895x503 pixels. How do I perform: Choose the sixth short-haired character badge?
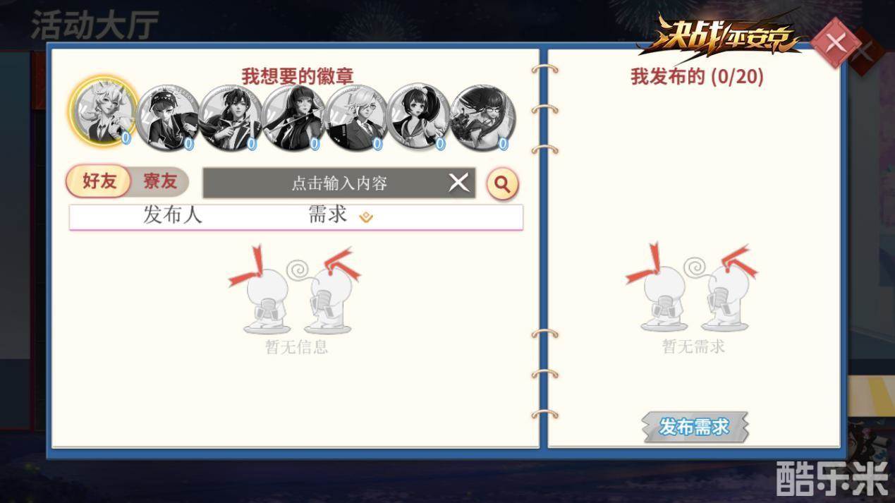click(x=419, y=118)
